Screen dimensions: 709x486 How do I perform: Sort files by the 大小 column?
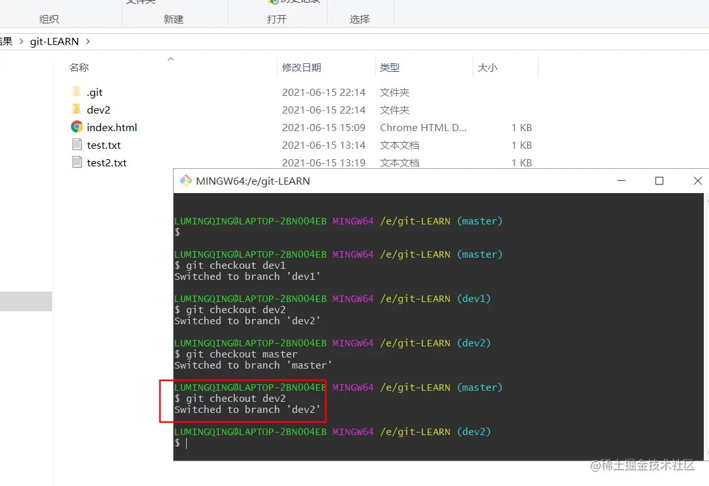pos(488,68)
